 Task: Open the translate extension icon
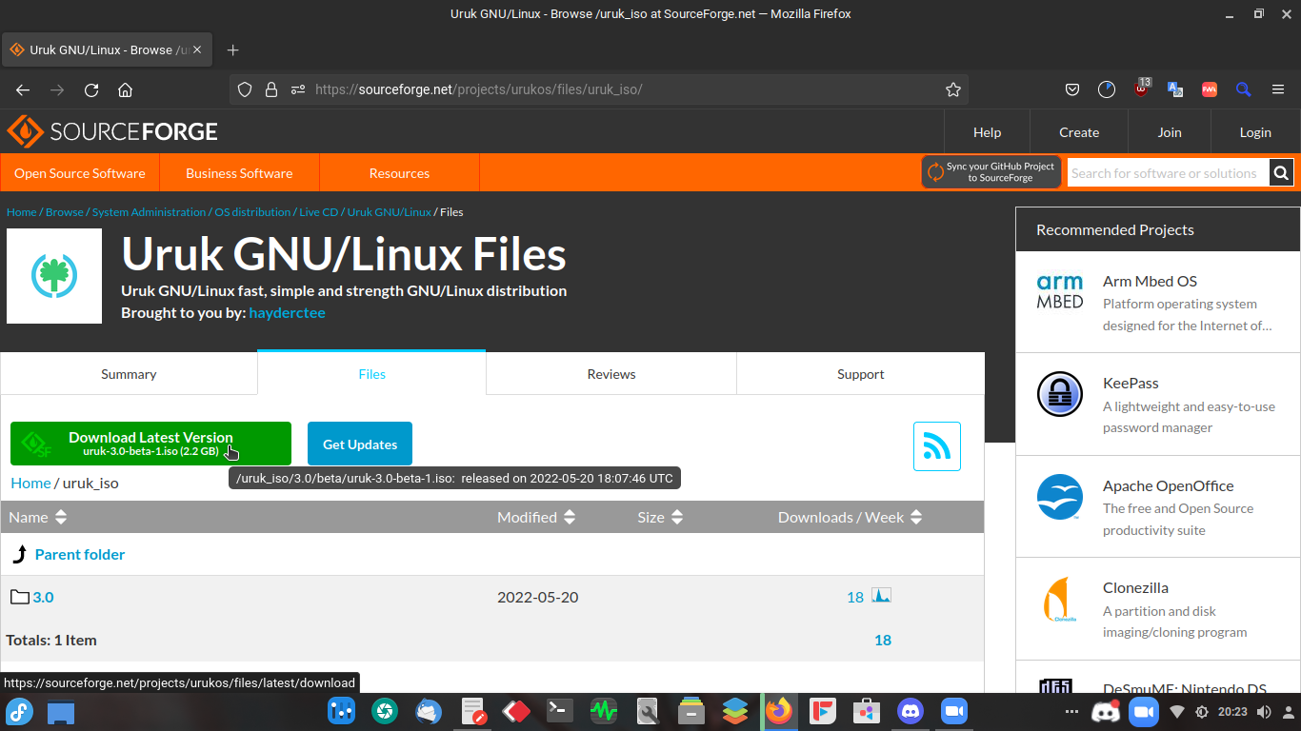pyautogui.click(x=1175, y=89)
